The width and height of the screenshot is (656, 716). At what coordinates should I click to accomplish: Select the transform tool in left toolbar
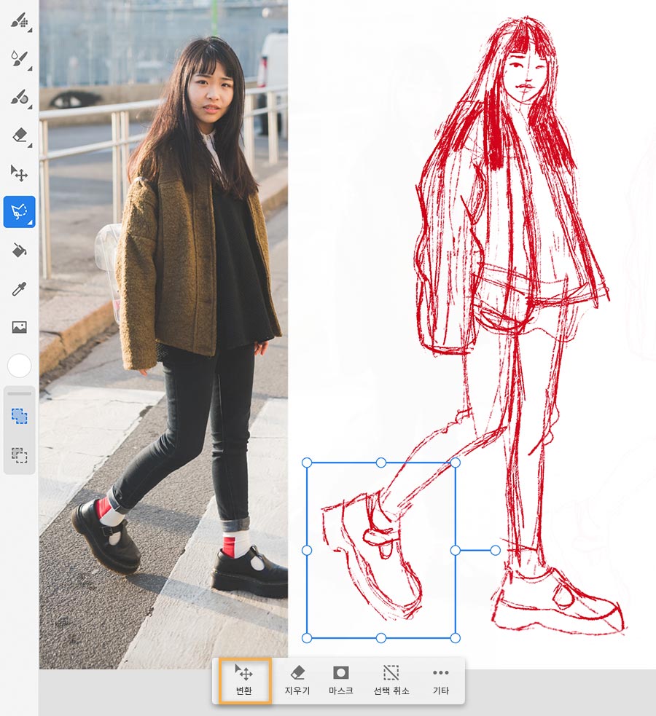(x=19, y=173)
